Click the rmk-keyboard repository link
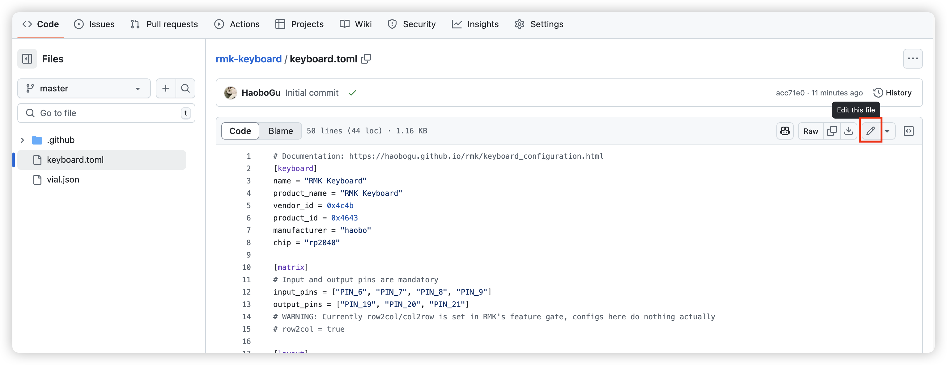 pos(248,59)
